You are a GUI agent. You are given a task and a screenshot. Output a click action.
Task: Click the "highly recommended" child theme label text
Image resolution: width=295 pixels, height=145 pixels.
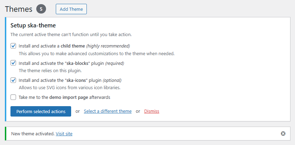click(108, 46)
